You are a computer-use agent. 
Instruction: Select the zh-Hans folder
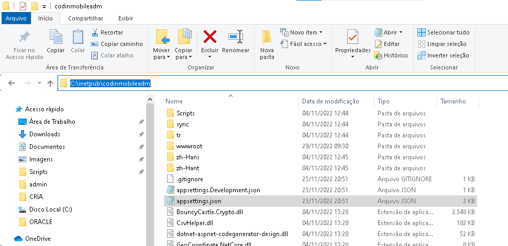click(188, 157)
